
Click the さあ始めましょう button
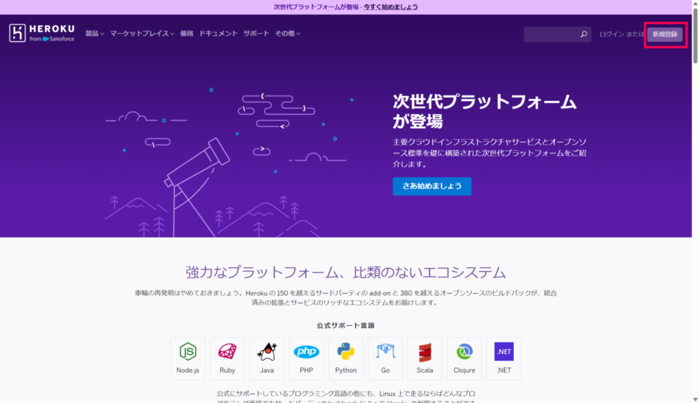(x=432, y=186)
